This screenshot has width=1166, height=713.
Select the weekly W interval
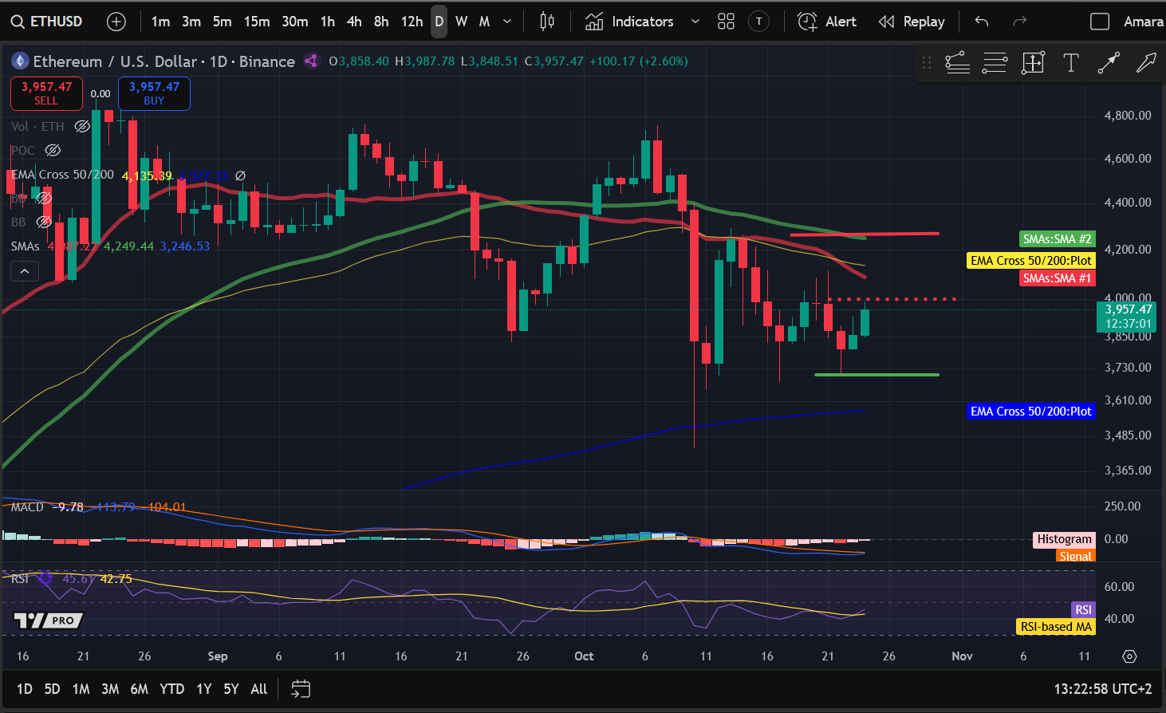(x=461, y=22)
